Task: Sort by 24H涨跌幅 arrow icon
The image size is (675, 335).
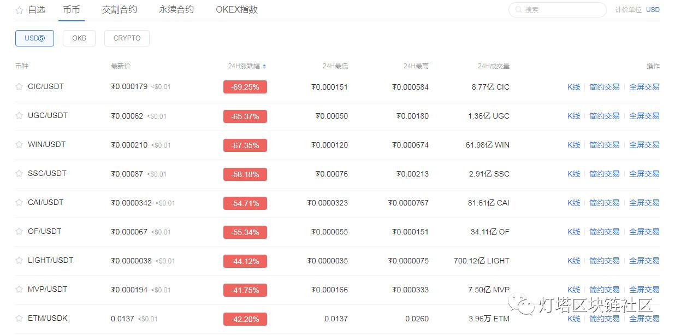Action: pyautogui.click(x=264, y=66)
